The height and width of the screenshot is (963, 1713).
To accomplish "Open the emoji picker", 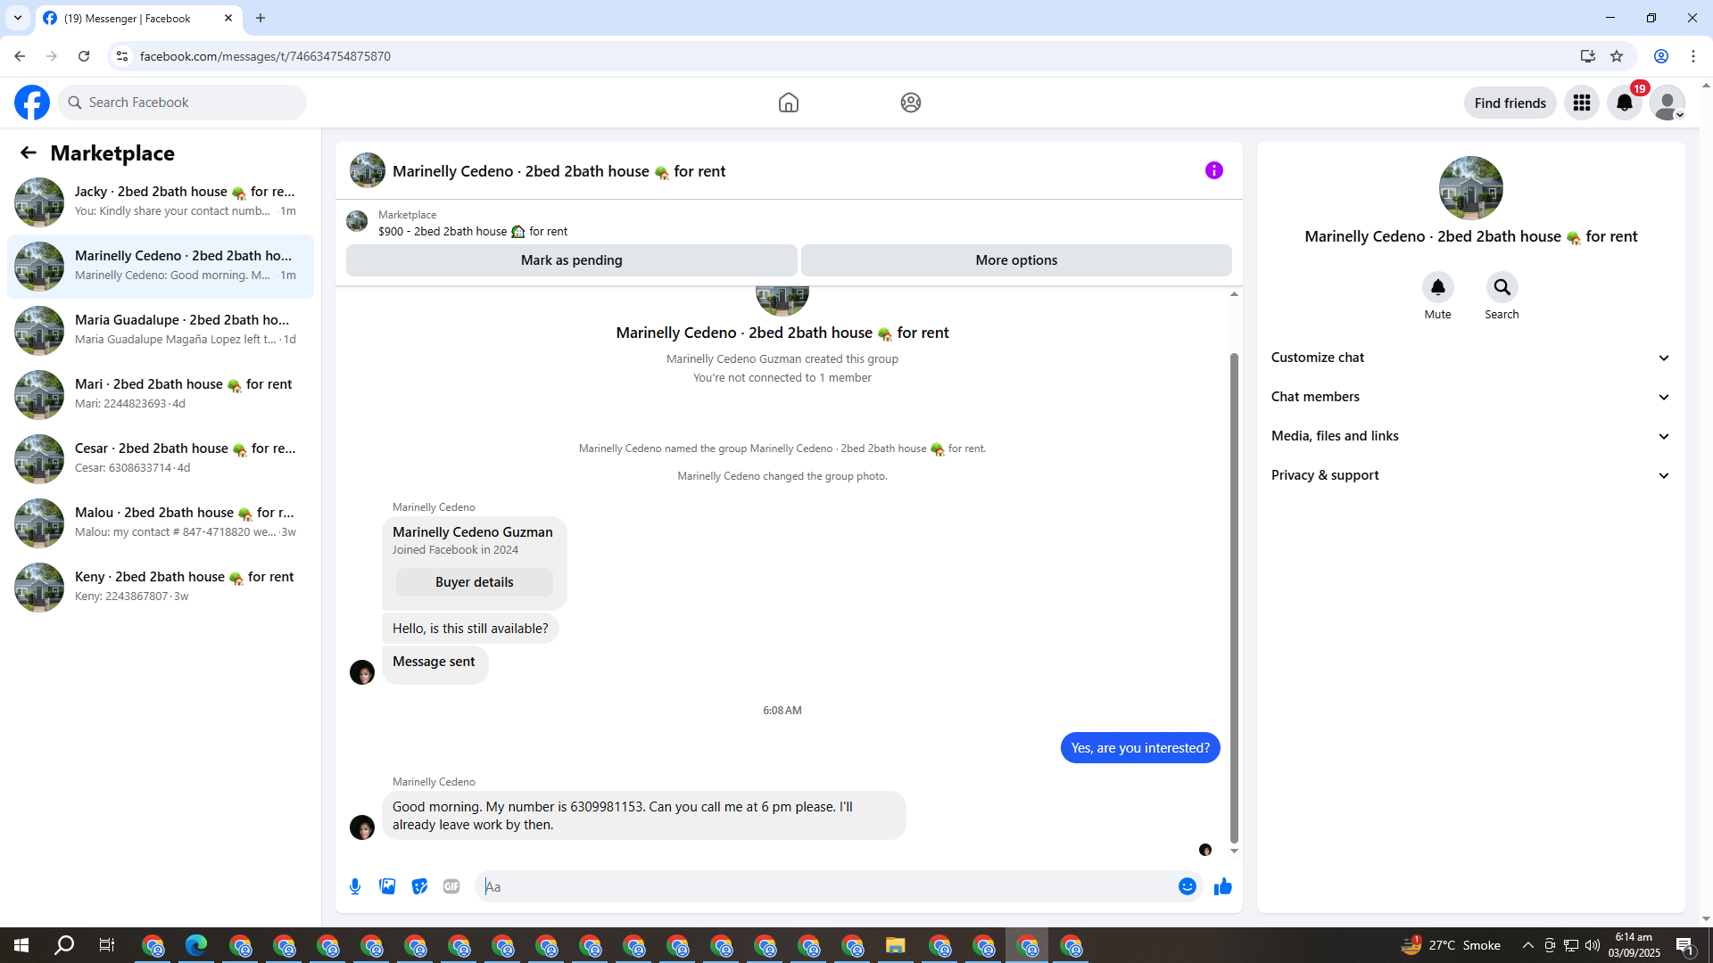I will click(x=1188, y=886).
